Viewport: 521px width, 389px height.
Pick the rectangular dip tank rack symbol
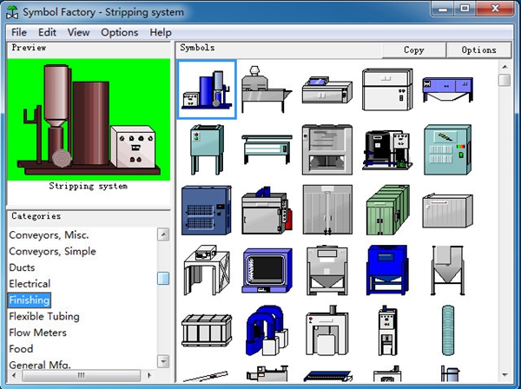point(207,330)
